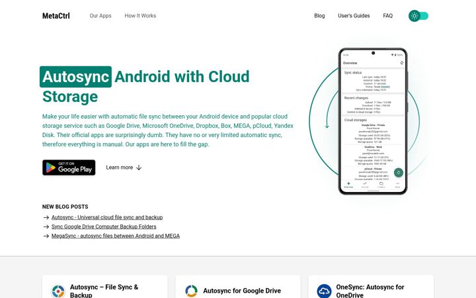Open the MetaCtrl home logo
This screenshot has width=476, height=298.
click(56, 16)
